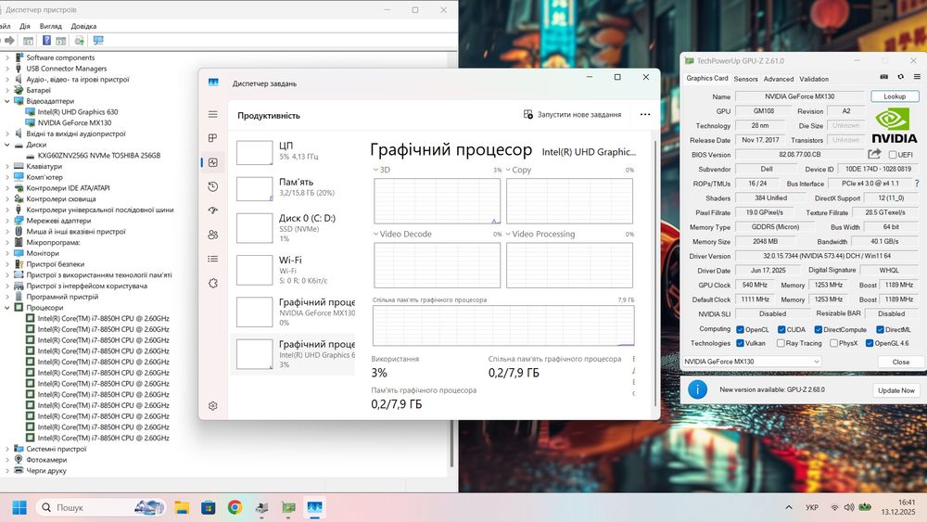This screenshot has height=522, width=927.
Task: Open Processes page icon in Task Manager sidebar
Action: pos(213,138)
